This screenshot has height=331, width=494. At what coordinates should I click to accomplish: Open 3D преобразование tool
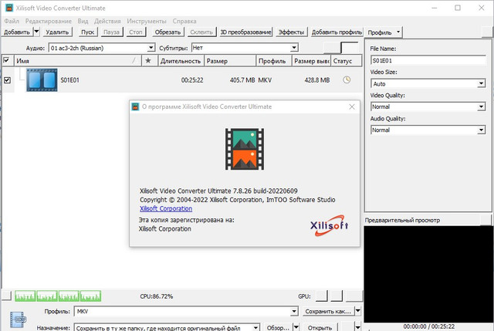[x=245, y=32]
